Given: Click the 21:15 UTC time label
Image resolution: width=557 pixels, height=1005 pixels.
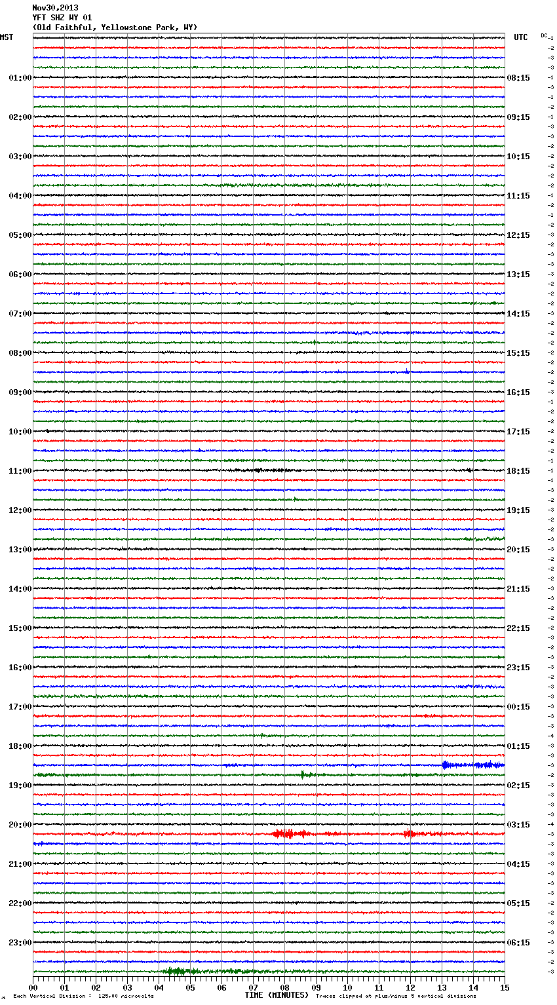Looking at the screenshot, I should point(518,589).
